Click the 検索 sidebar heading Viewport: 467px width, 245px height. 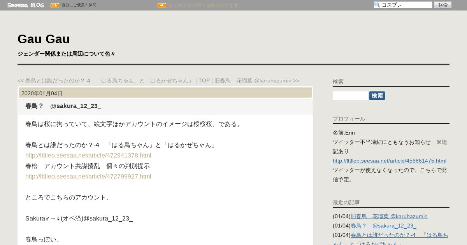tap(338, 82)
